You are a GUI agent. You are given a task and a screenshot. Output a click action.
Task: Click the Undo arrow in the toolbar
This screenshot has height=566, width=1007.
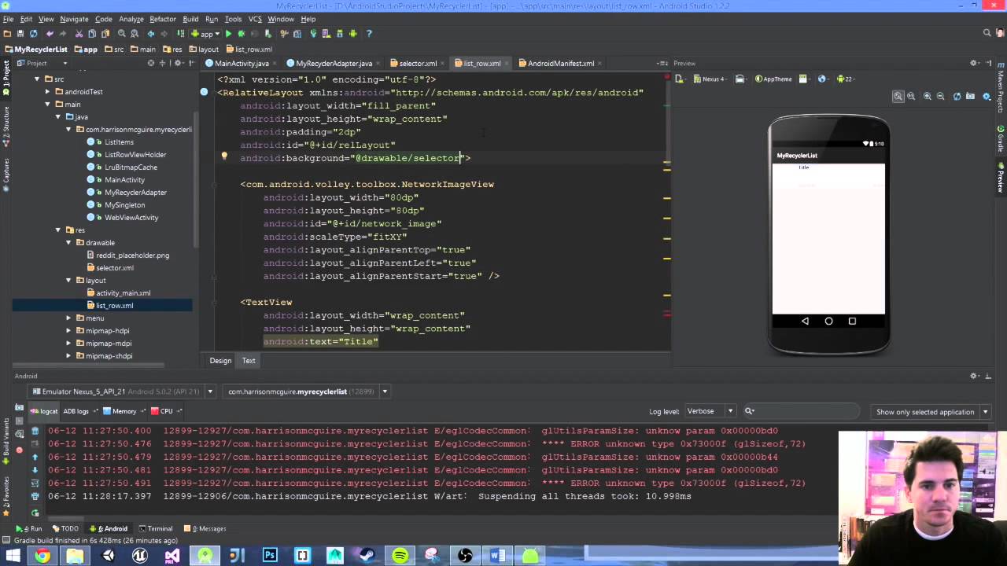(x=50, y=34)
